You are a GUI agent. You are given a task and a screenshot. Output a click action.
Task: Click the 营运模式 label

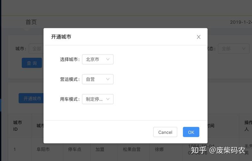[70, 79]
